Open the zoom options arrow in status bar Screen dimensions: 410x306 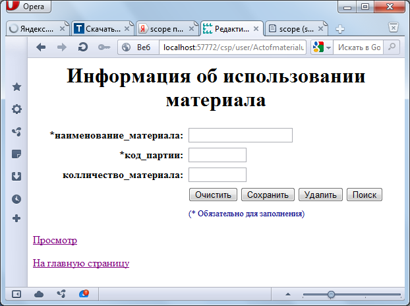tap(288, 295)
